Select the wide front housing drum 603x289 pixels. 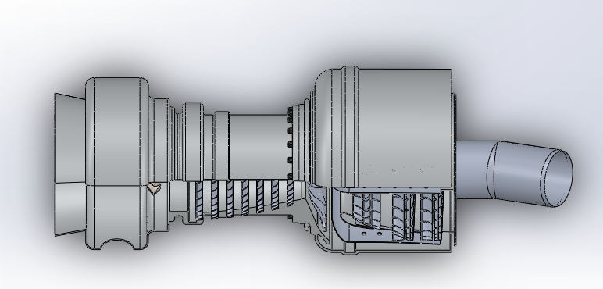(117, 163)
